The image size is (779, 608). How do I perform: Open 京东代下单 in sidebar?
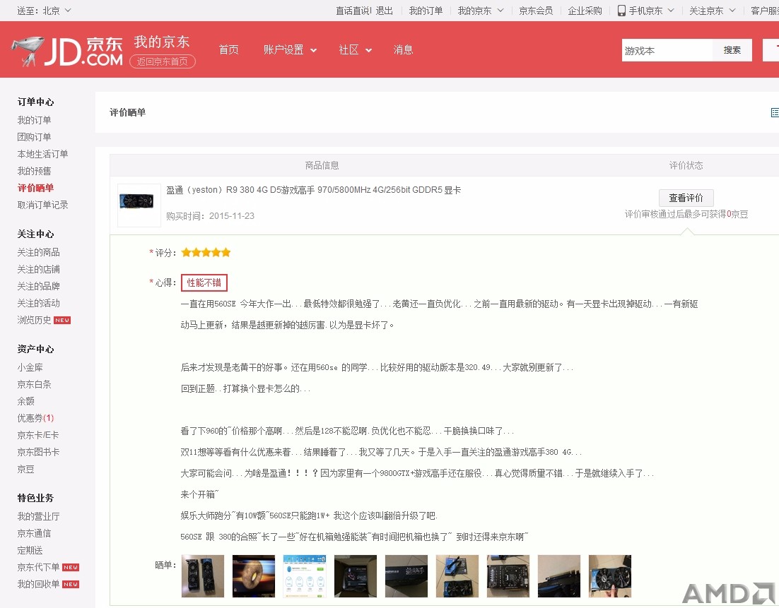38,567
